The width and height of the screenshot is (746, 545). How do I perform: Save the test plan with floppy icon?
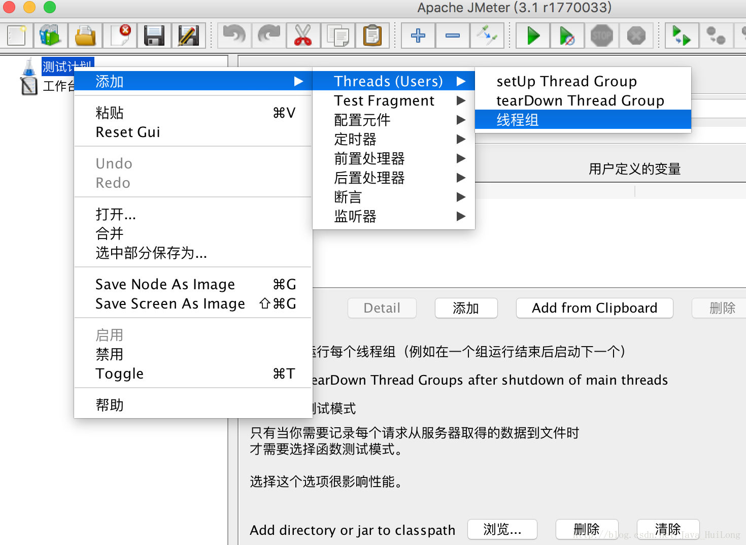click(x=154, y=36)
